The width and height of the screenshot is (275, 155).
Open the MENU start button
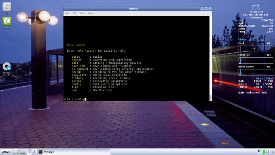[6, 152]
